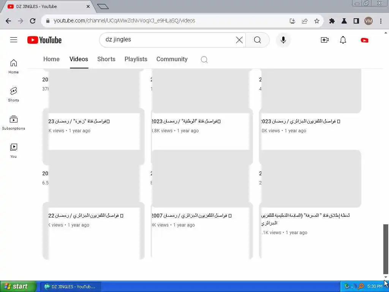Click the dz jingles search field
Image resolution: width=389 pixels, height=292 pixels.
(169, 40)
